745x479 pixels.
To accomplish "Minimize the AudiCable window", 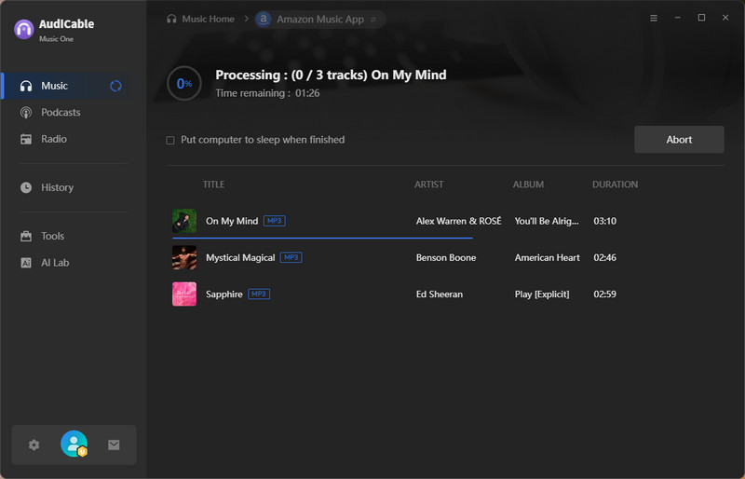I will 678,18.
